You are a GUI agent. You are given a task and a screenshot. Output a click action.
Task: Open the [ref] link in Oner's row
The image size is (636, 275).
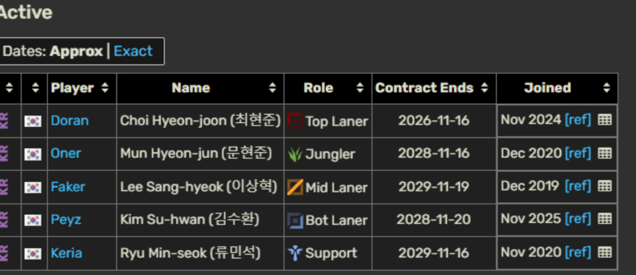pos(578,153)
